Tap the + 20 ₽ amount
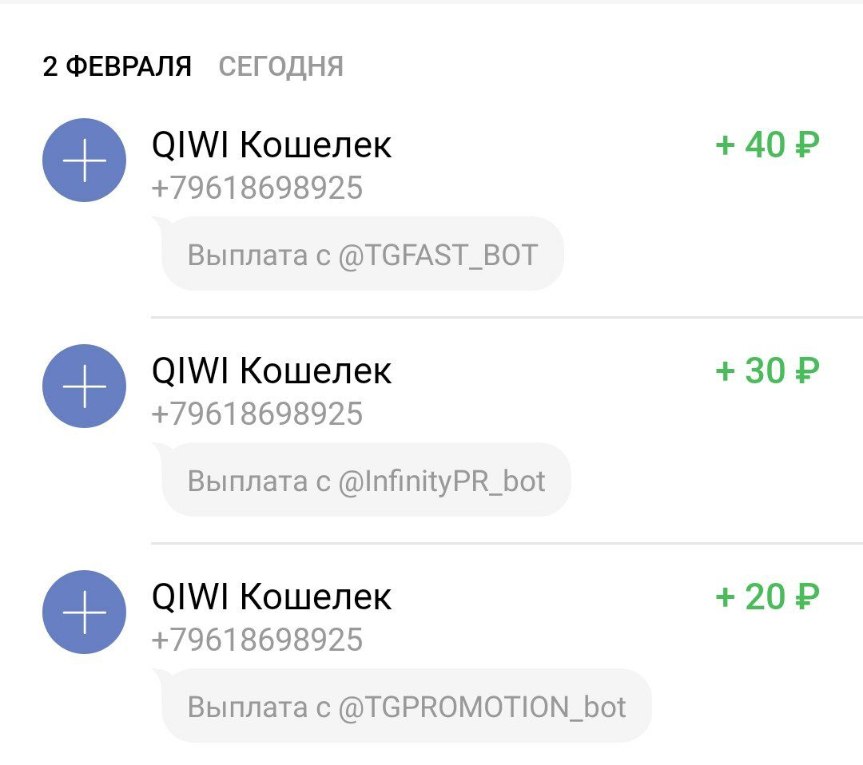The image size is (863, 765). [x=767, y=597]
